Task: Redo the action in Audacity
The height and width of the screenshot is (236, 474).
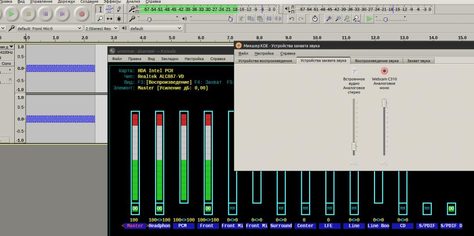Action: (301, 19)
